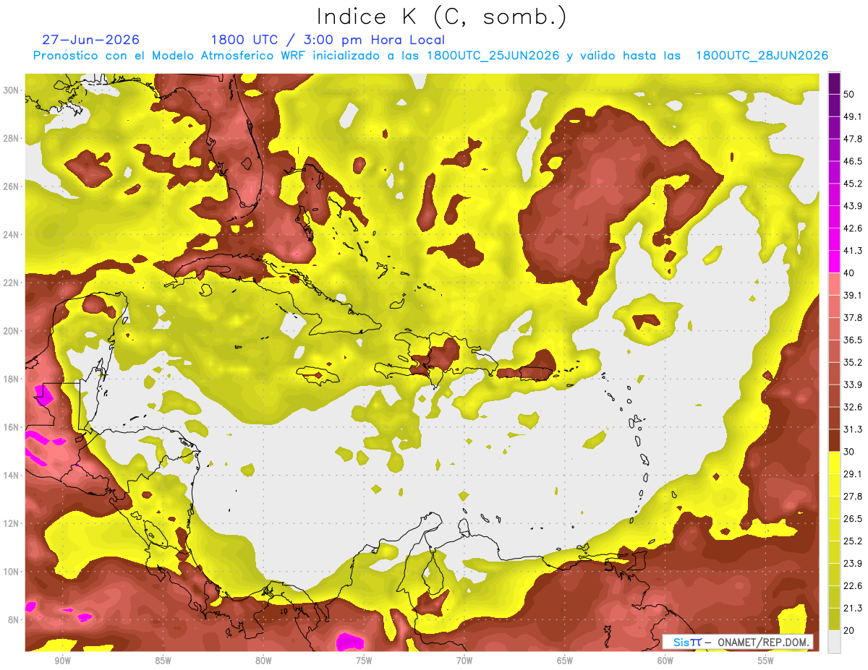Pick the bright yellow colorbar segment between 29.1 and 30

834,463
